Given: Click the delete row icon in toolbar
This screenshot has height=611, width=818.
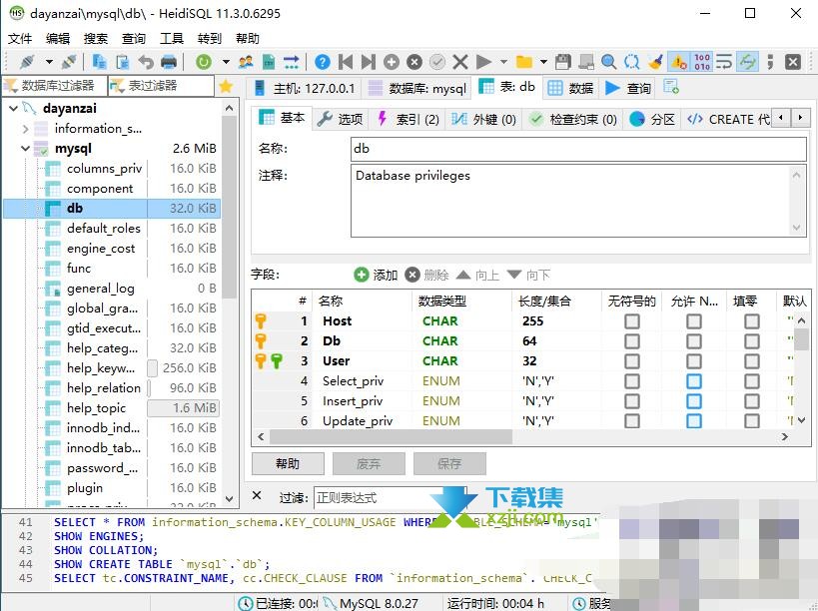Looking at the screenshot, I should [x=414, y=62].
